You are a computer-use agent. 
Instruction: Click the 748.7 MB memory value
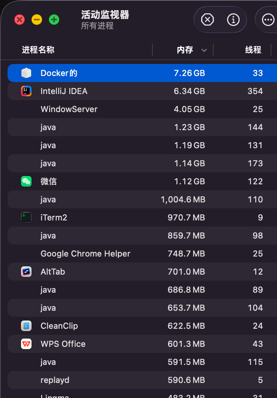[186, 254]
